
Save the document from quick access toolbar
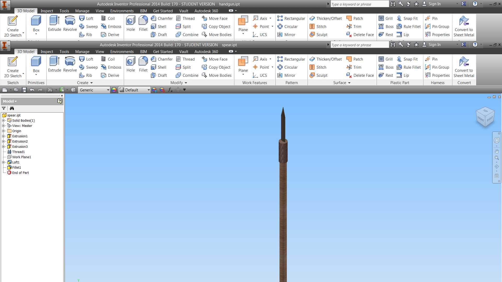point(24,90)
